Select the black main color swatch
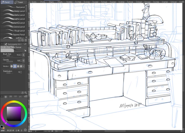Viewport: 185px width, 133px height. pos(2,127)
